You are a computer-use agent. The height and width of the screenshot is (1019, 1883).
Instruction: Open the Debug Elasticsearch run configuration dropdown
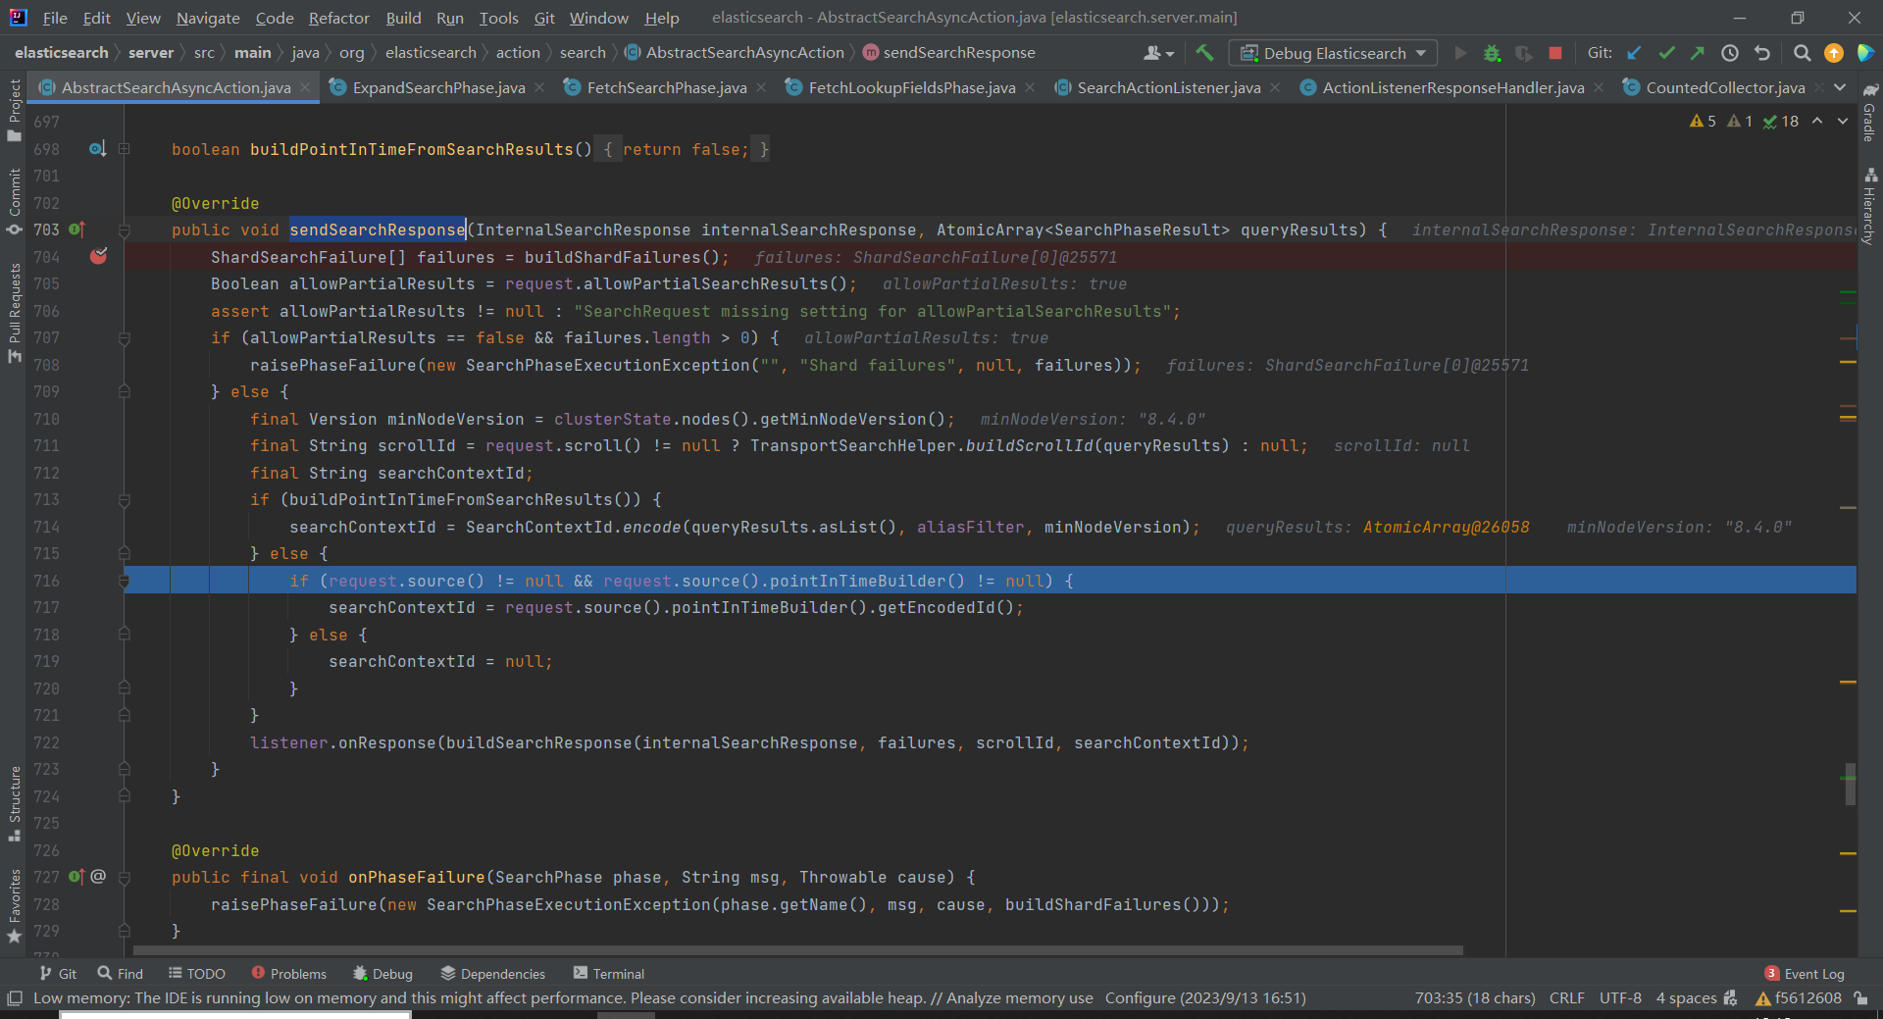[1333, 53]
